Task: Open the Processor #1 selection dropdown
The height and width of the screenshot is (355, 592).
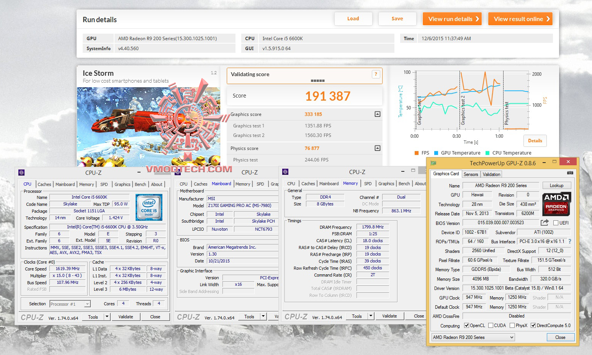Action: [x=70, y=304]
